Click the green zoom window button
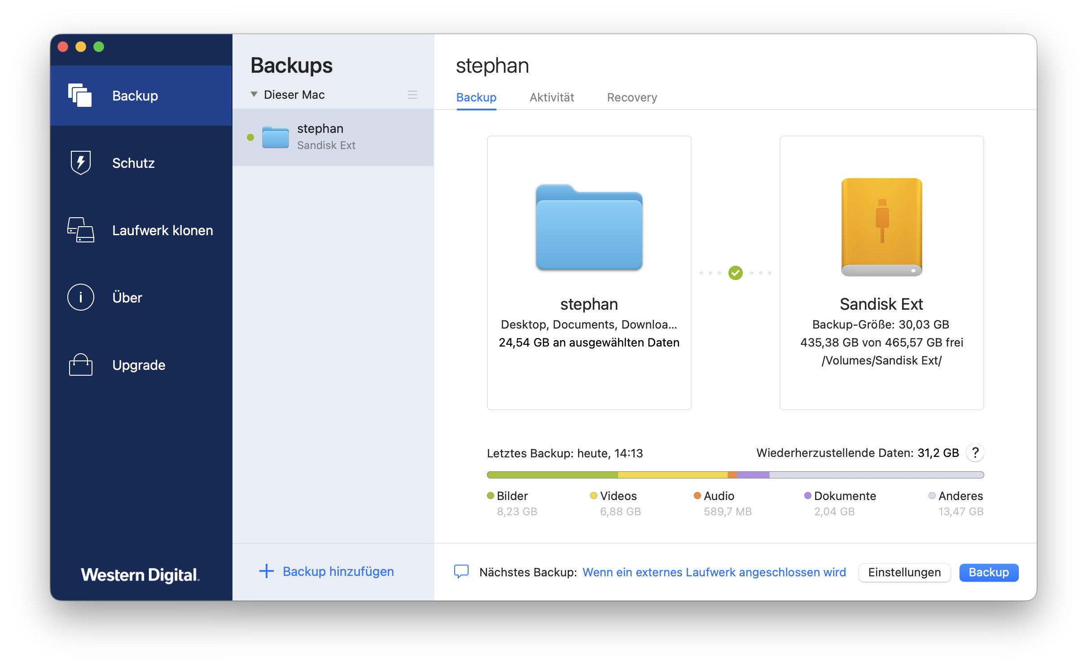 click(99, 47)
